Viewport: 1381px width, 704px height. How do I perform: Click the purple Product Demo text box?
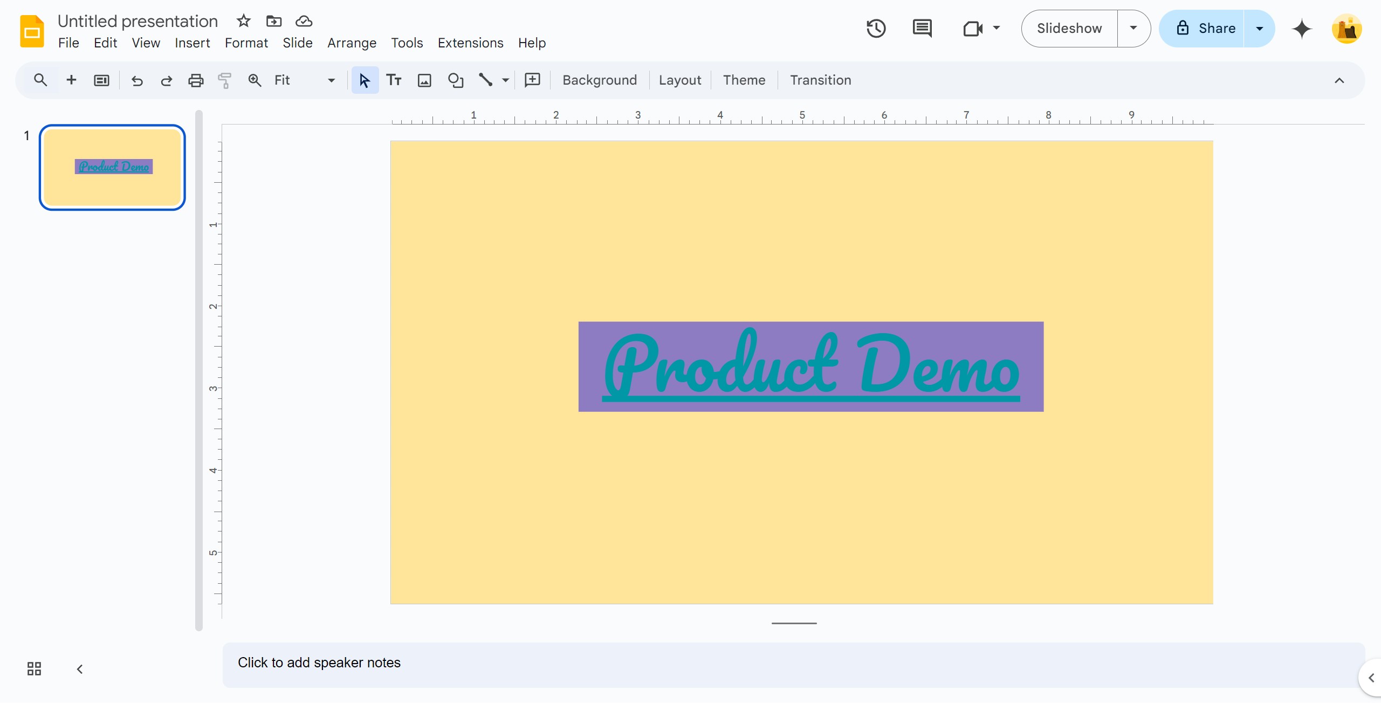click(x=810, y=367)
